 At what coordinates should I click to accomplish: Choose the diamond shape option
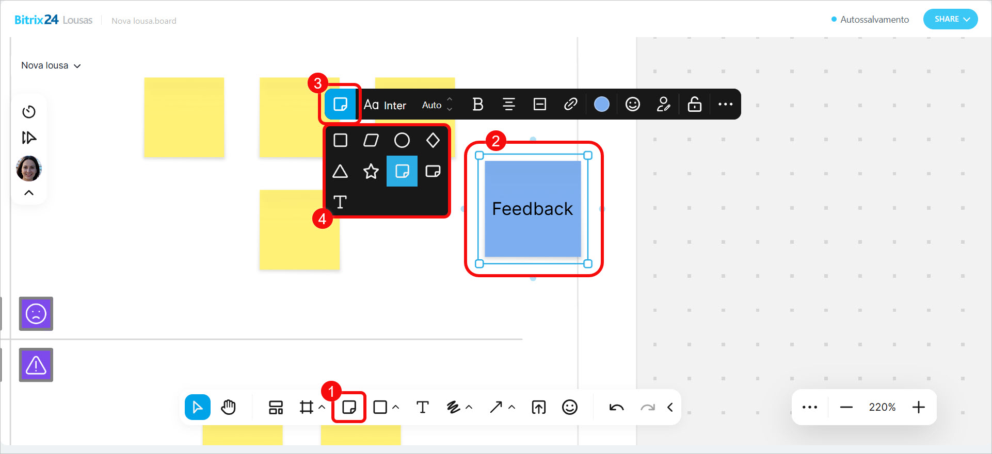[x=433, y=140]
